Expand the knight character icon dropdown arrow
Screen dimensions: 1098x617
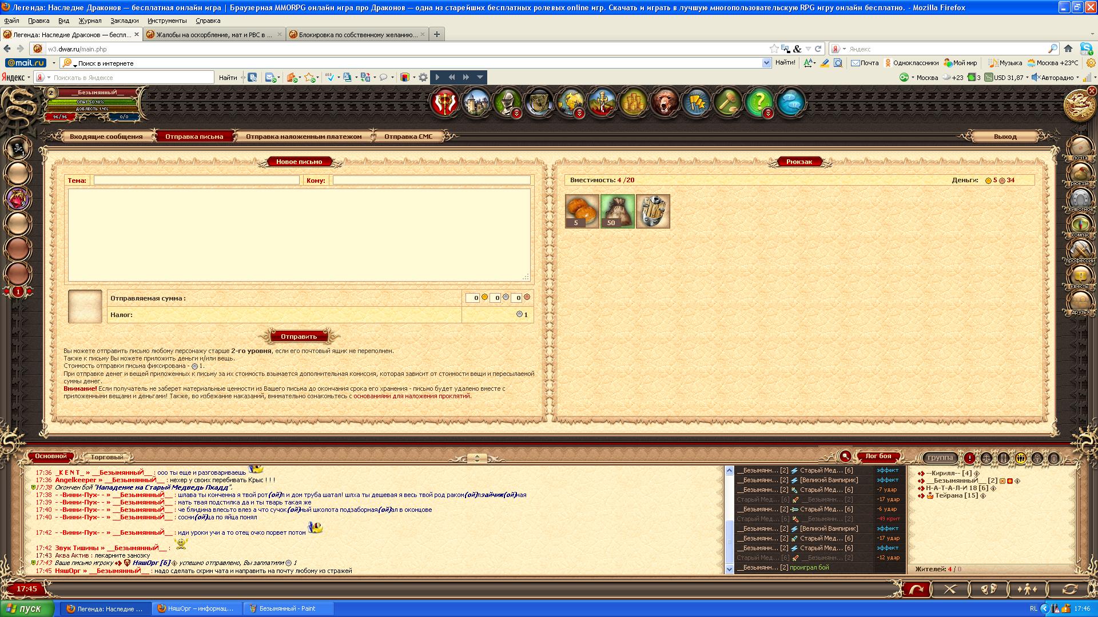pos(517,114)
